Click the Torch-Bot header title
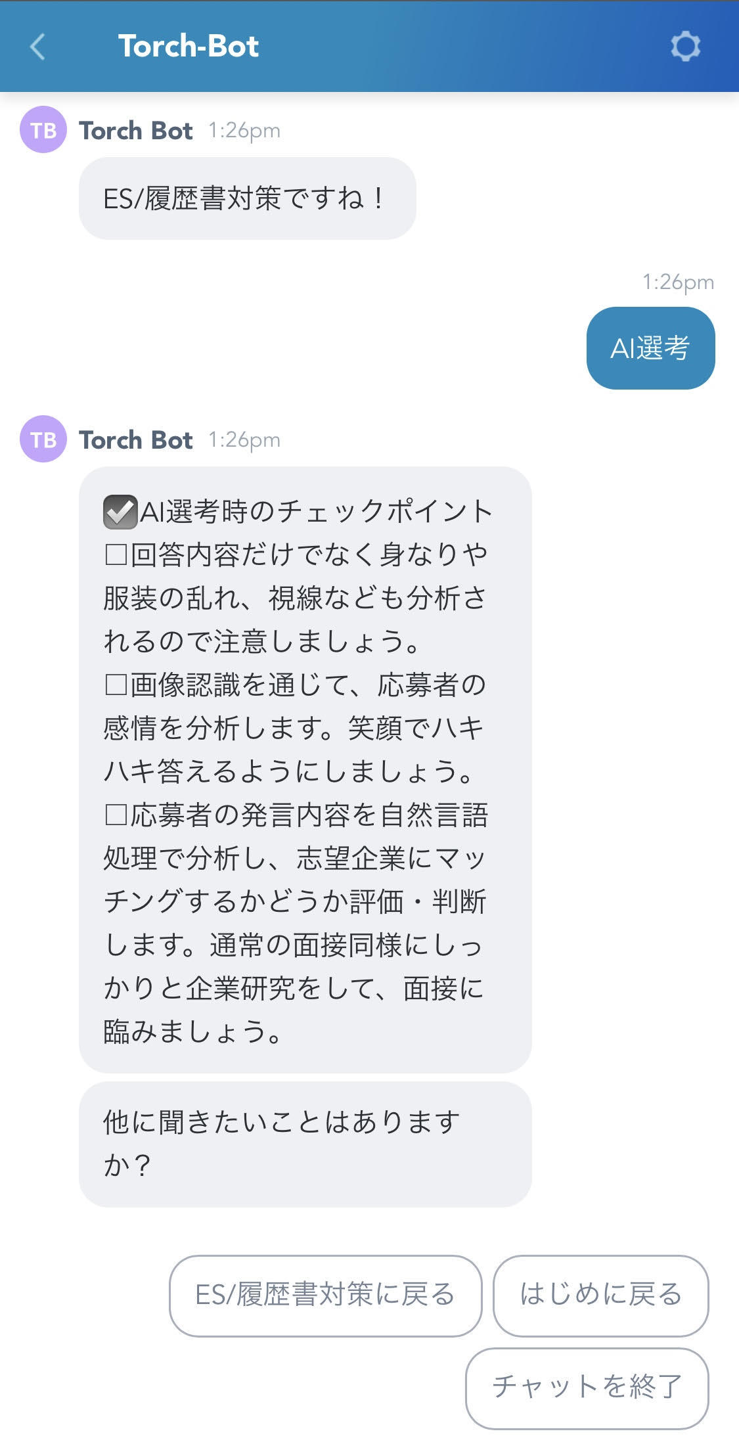The height and width of the screenshot is (1442, 739). click(189, 47)
